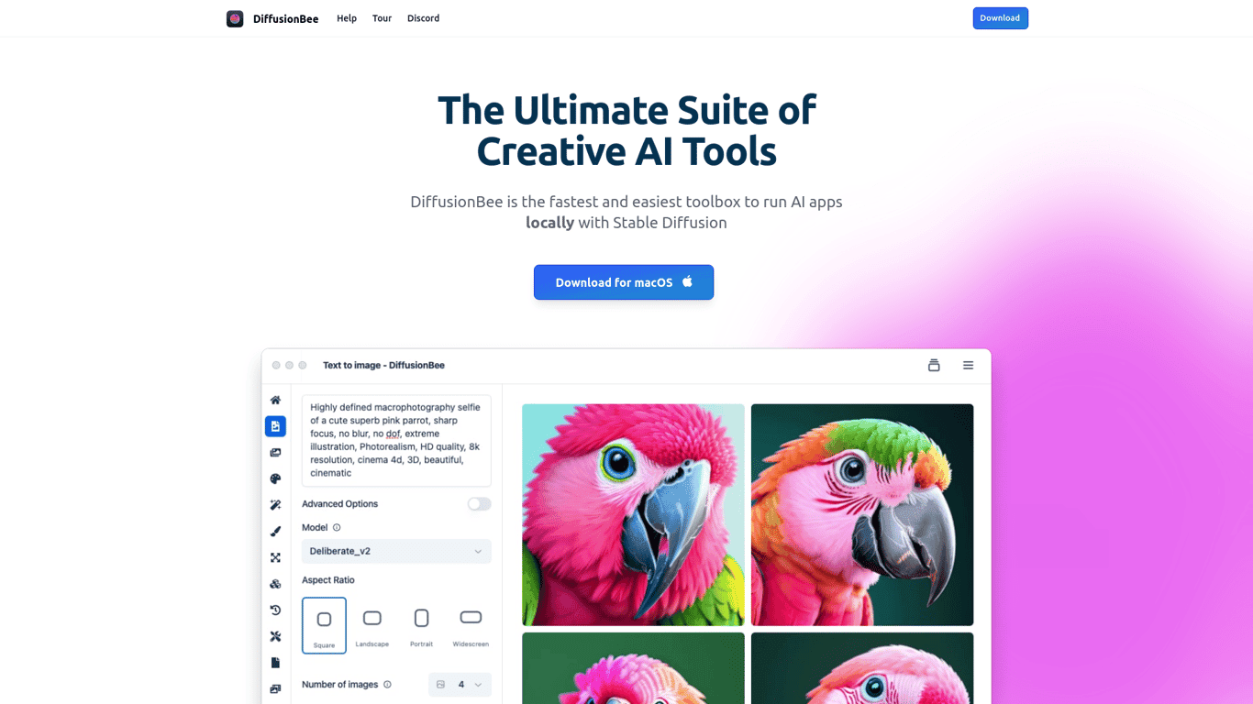Select the Landscape aspect ratio

pyautogui.click(x=372, y=625)
